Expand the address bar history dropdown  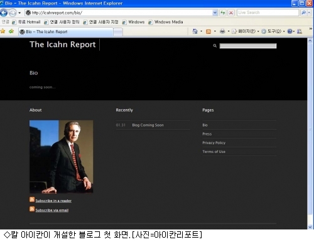(x=215, y=13)
